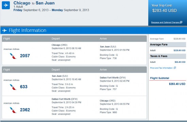Select flight number 633

[23, 87]
